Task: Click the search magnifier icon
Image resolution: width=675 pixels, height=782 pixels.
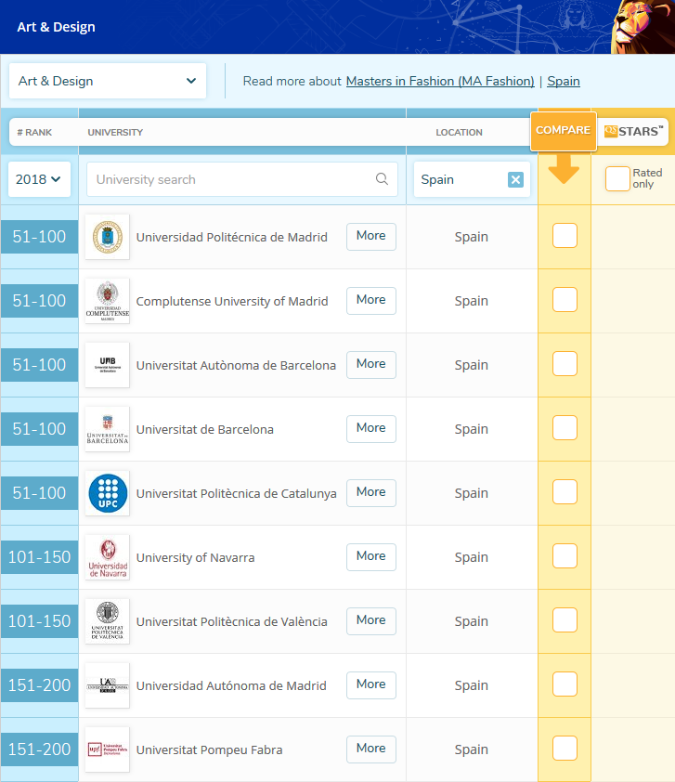Action: 382,179
